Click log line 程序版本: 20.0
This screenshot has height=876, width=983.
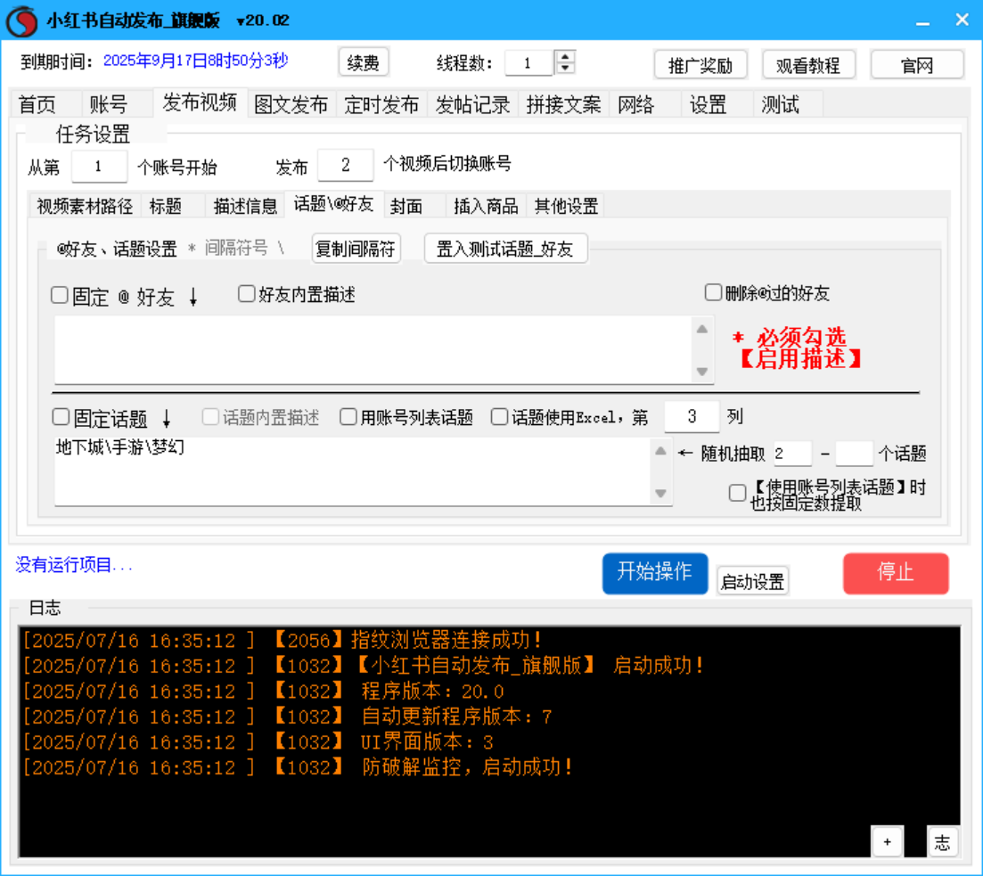pos(263,691)
